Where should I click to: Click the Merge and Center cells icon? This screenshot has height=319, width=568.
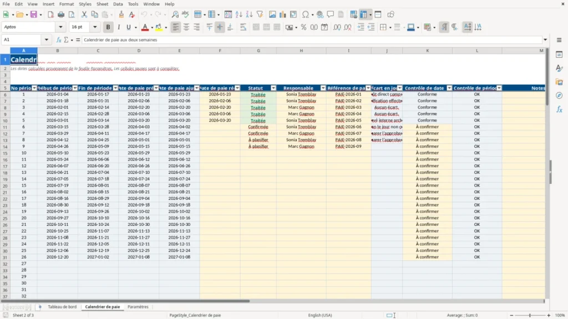[x=256, y=27]
